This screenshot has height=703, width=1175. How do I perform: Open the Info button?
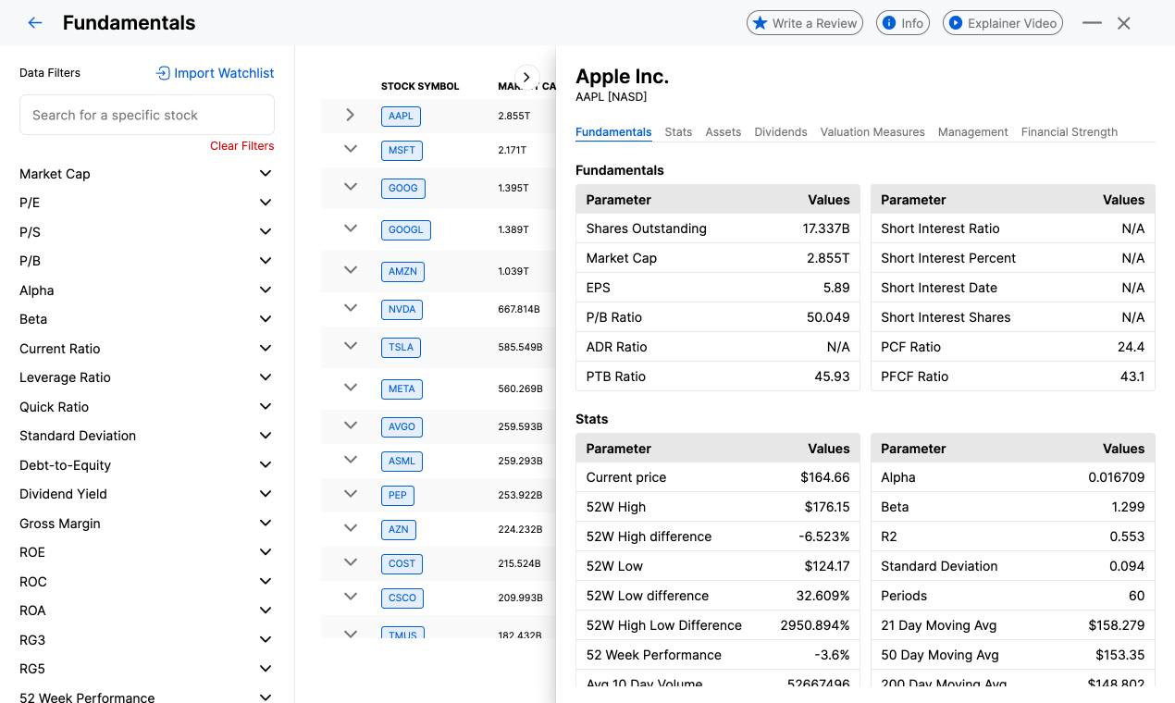[x=902, y=23]
